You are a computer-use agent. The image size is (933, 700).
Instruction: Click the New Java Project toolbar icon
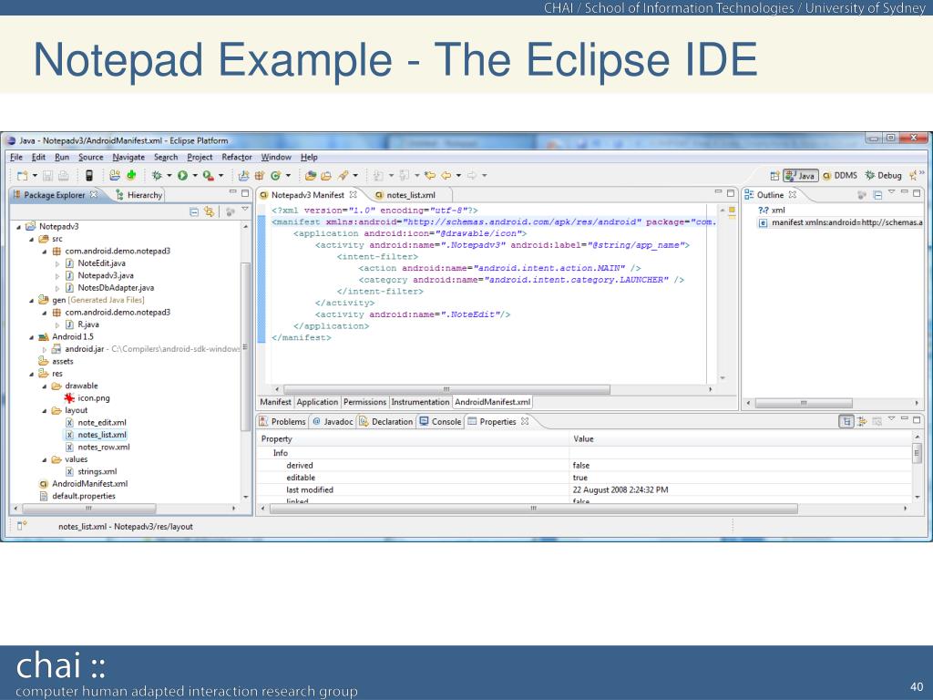click(243, 176)
